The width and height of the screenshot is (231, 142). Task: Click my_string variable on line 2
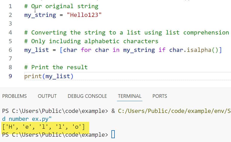[x=40, y=15]
